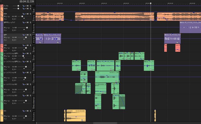Open fx on the ゾンビ1 clip
Screen dimensions: 201x124
pos(116,81)
